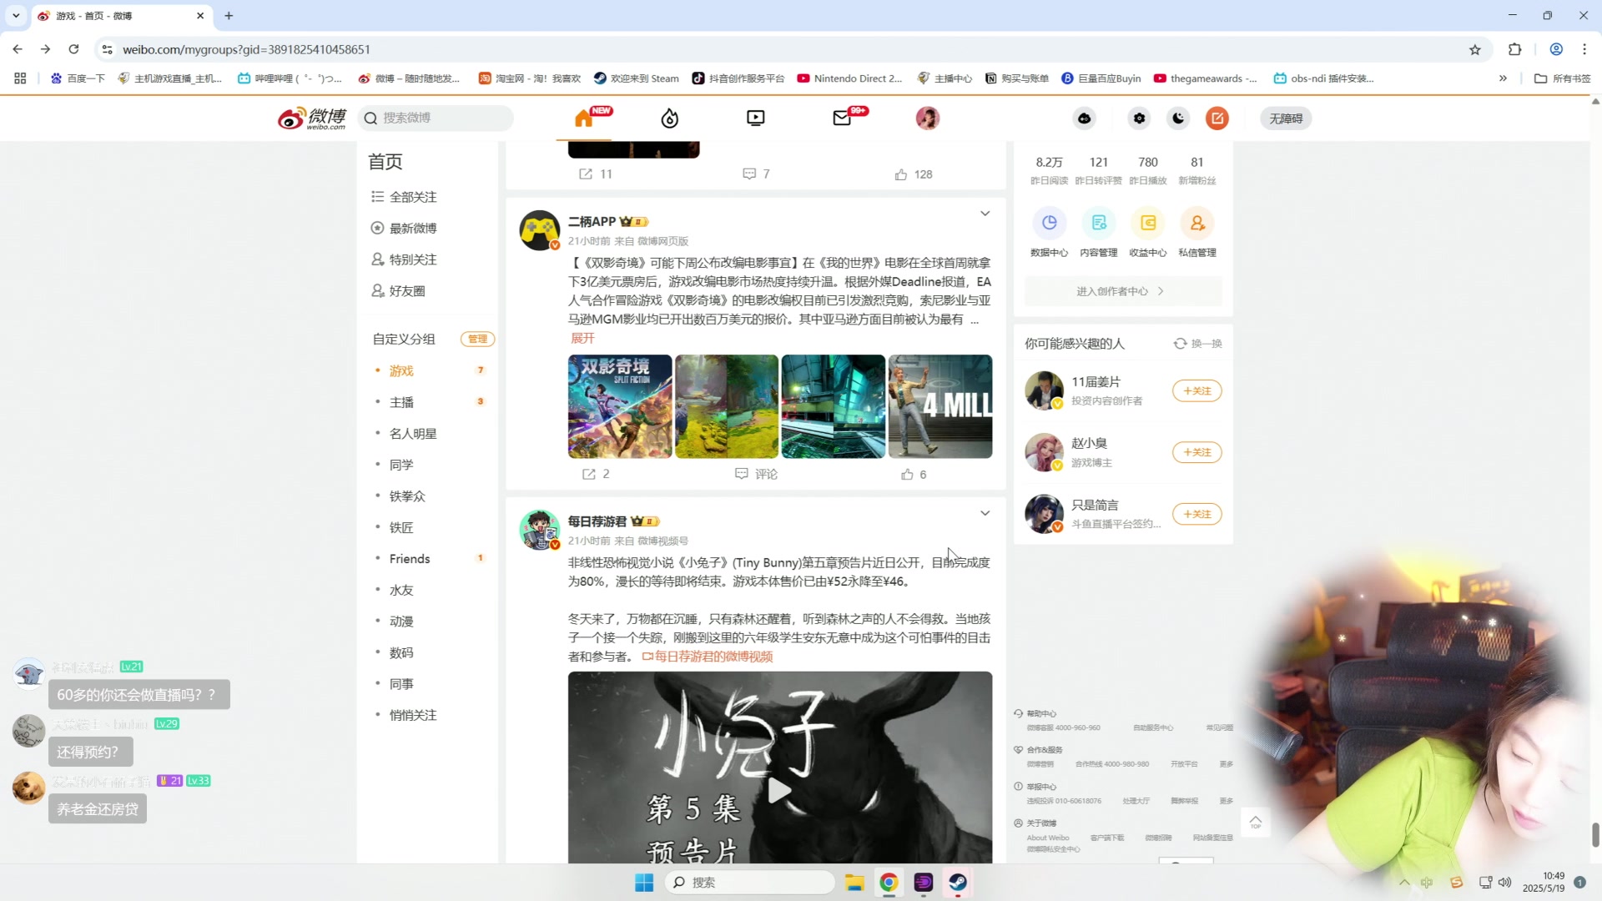Open tab search dropdown arrow
This screenshot has height=901, width=1602.
click(16, 16)
